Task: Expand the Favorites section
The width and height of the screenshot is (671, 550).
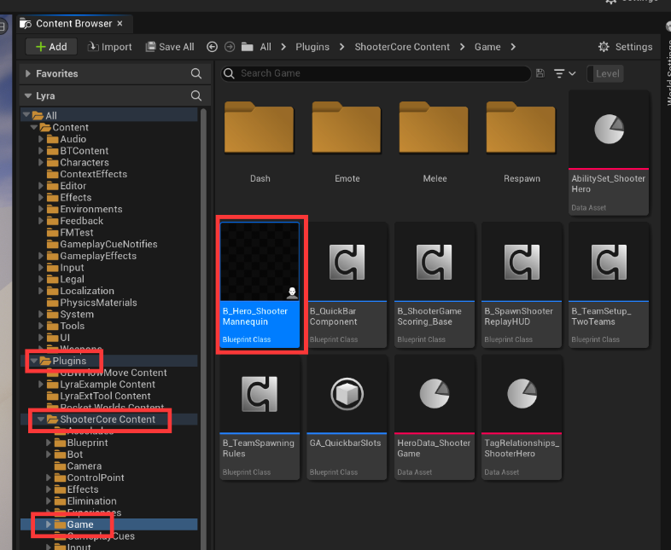Action: pyautogui.click(x=28, y=73)
